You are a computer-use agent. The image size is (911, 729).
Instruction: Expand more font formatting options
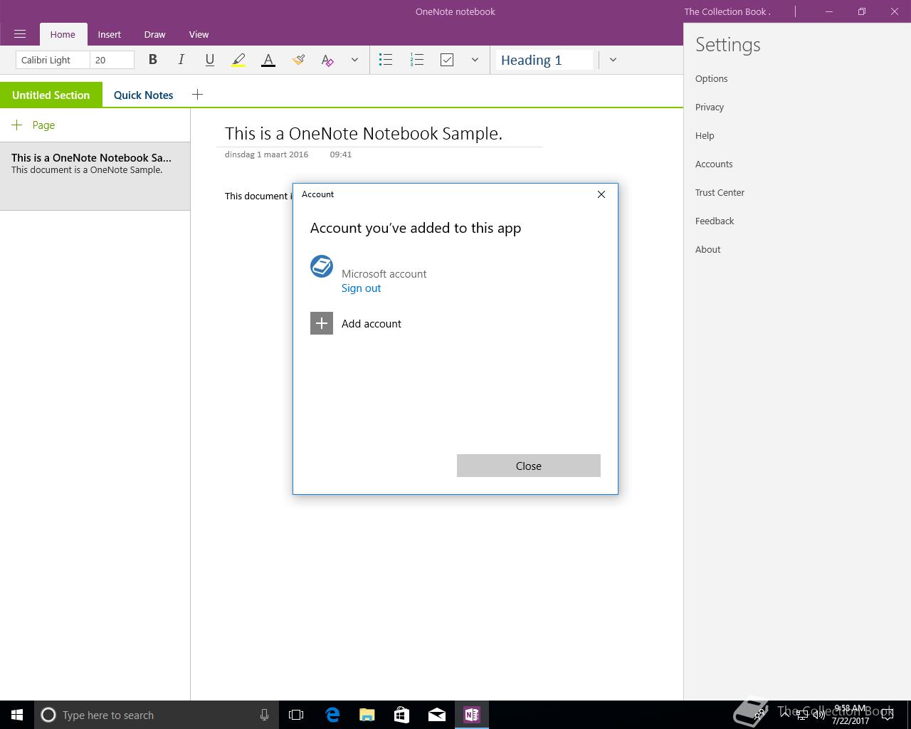click(x=354, y=60)
